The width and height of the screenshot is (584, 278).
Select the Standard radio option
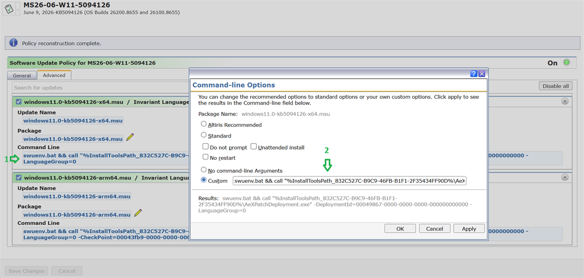pyautogui.click(x=204, y=135)
